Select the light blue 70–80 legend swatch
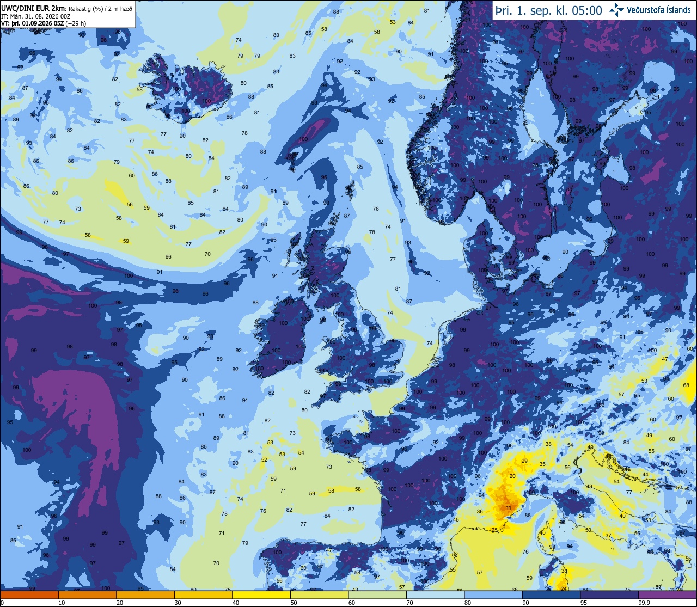The height and width of the screenshot is (607, 697). click(x=436, y=594)
